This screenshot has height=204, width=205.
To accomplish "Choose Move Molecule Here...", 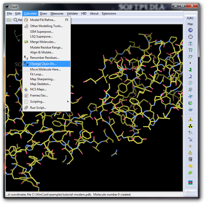I will coord(47,69).
